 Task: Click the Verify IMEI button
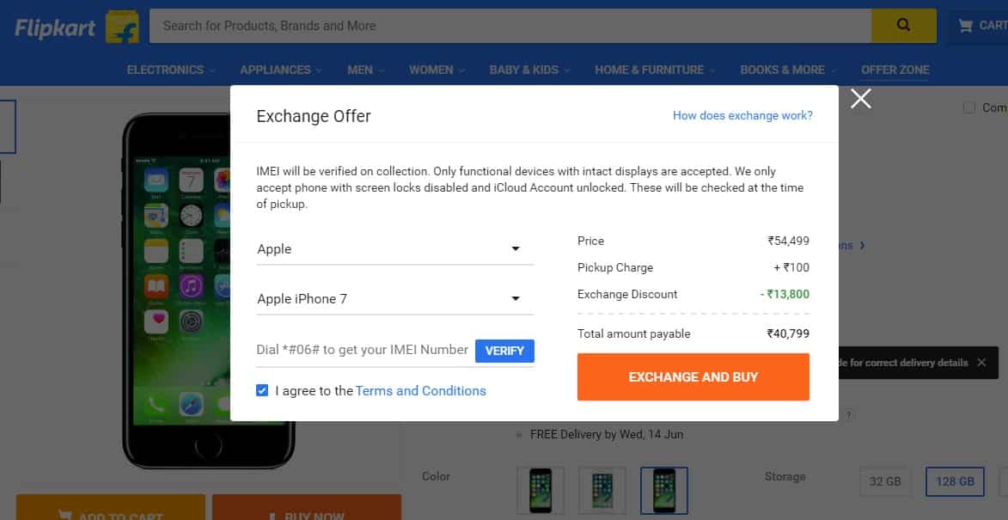tap(504, 351)
